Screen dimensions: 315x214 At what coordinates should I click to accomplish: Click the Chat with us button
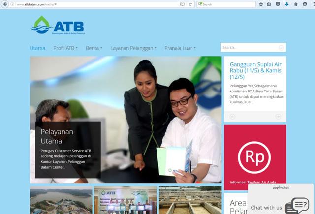(266, 208)
